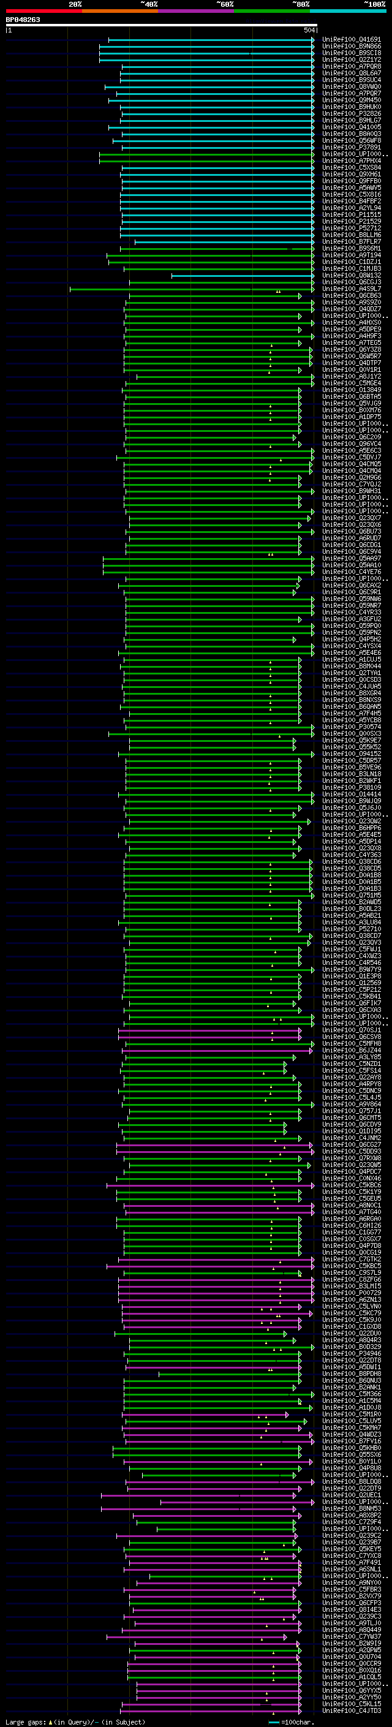
Task: Click the green alignment bar for UniRef100_A9T194
Action: (x=211, y=255)
